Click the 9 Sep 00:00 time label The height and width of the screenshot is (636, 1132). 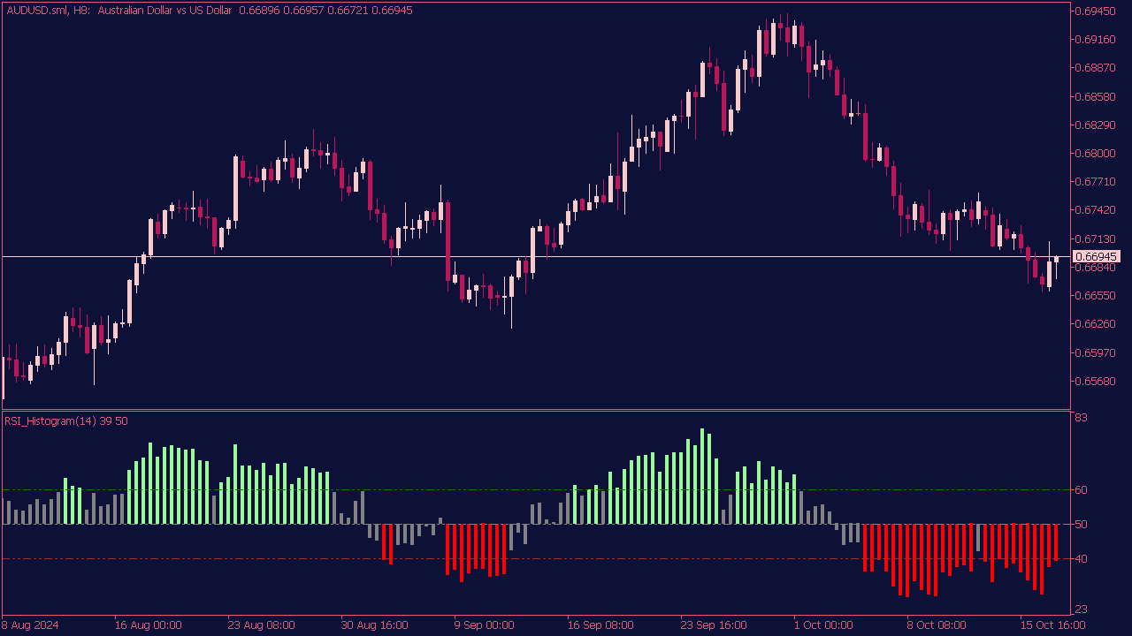[x=484, y=625]
